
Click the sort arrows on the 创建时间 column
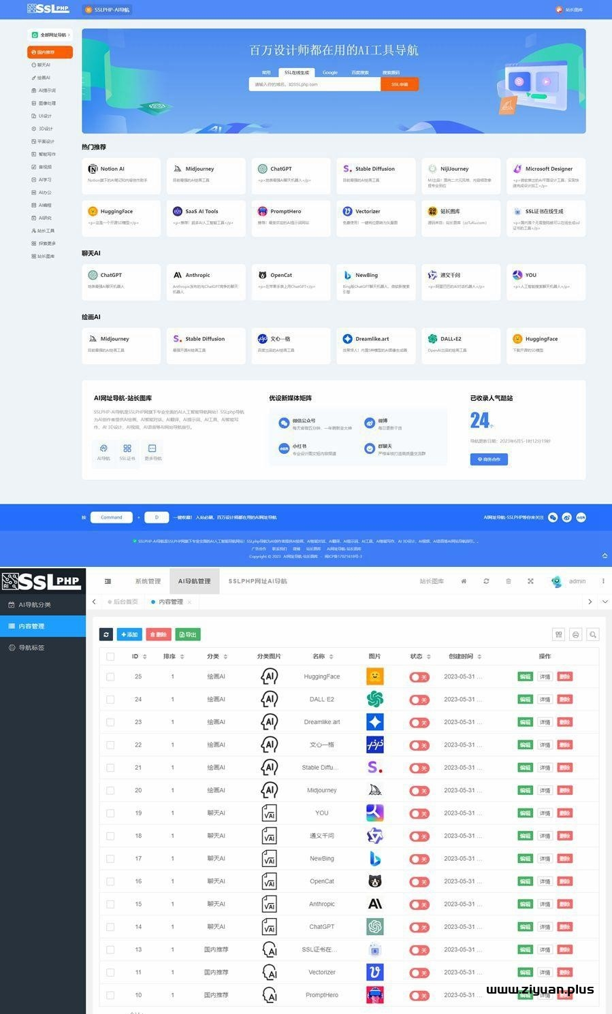coord(479,657)
